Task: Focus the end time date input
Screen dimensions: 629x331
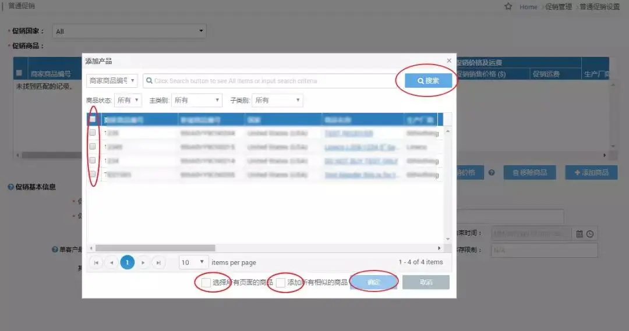Action: pos(531,234)
